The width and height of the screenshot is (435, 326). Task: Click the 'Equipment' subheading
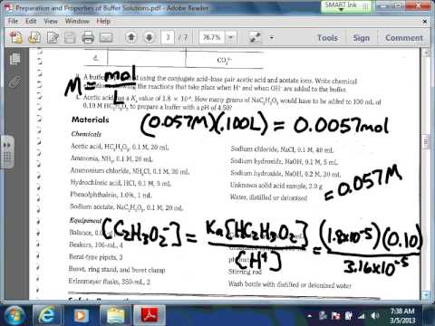pyautogui.click(x=85, y=221)
